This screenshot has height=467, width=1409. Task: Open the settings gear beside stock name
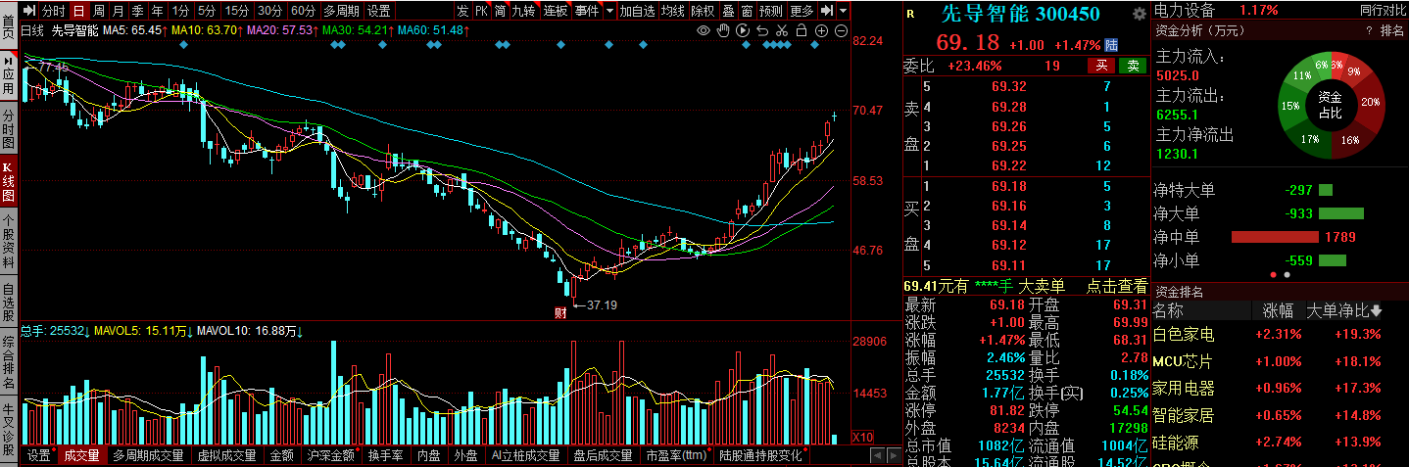click(x=1139, y=14)
